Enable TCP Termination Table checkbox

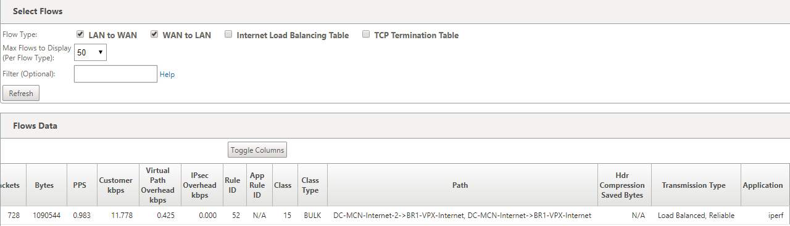(x=366, y=34)
